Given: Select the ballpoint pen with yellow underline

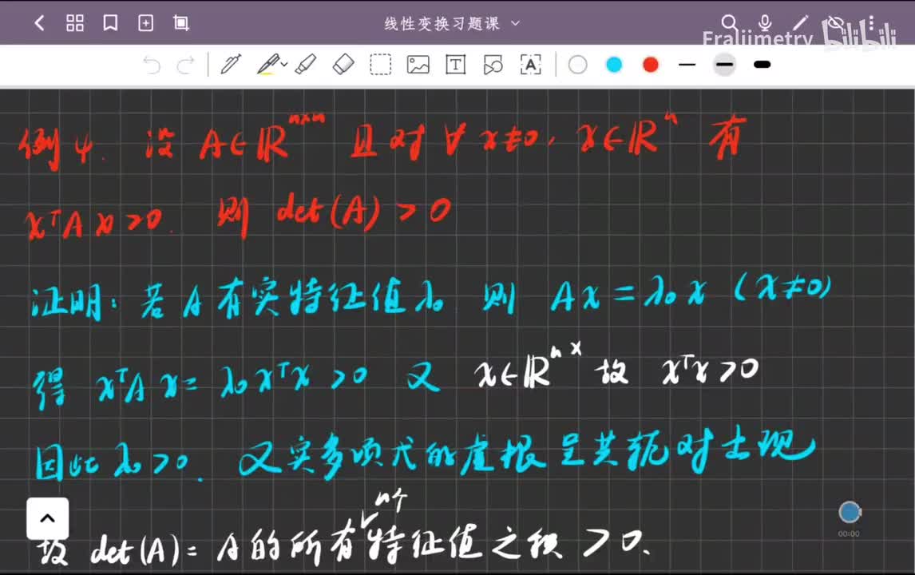Looking at the screenshot, I should coord(267,64).
